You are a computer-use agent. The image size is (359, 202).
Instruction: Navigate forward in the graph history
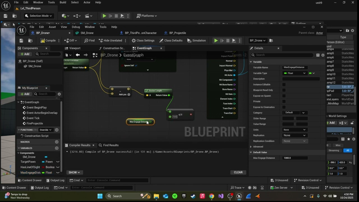[x=86, y=55]
